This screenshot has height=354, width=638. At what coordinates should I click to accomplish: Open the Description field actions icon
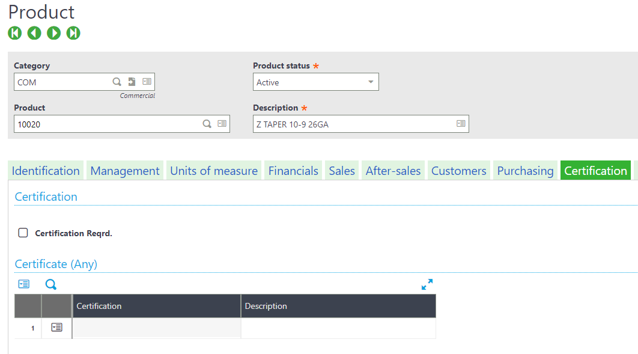point(461,124)
